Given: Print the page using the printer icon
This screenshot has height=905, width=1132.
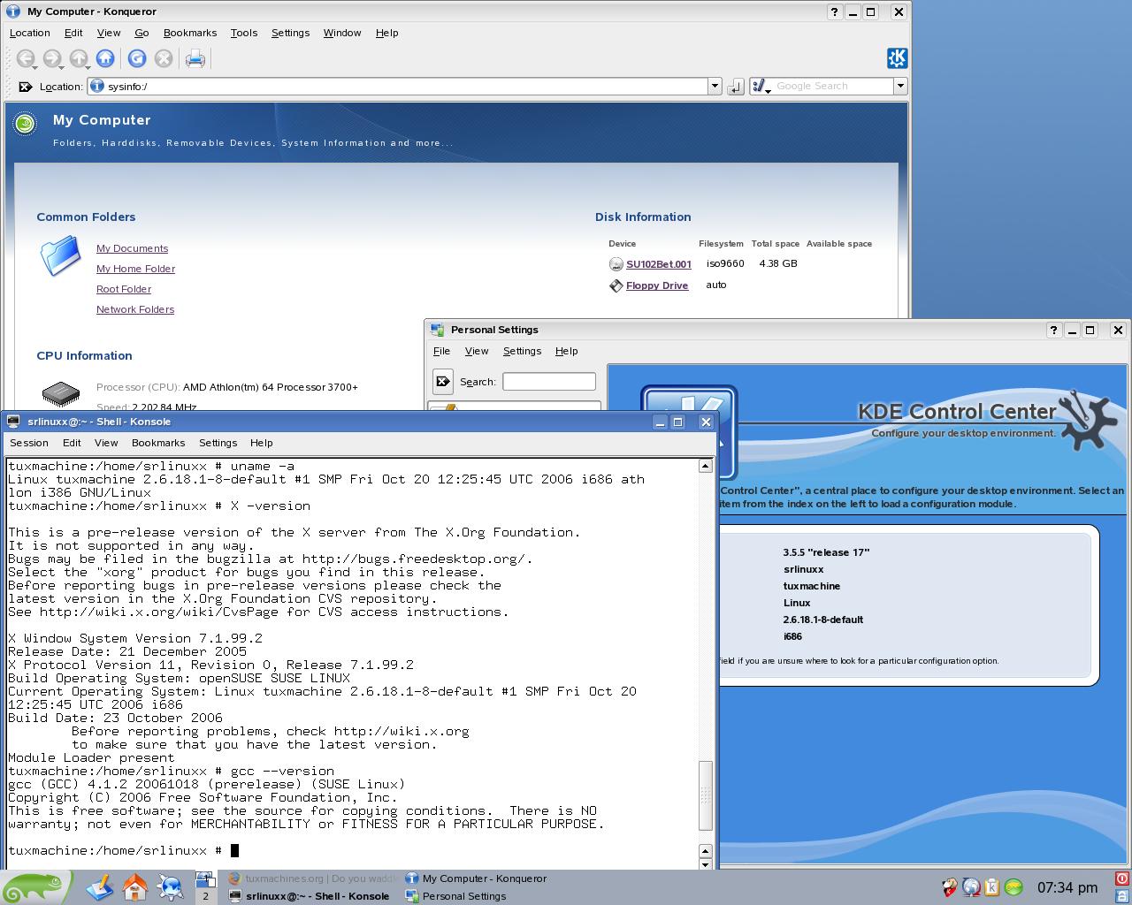Looking at the screenshot, I should [195, 59].
